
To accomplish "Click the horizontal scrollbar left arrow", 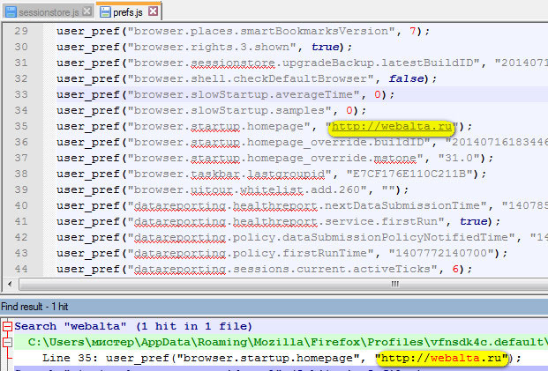I will coord(9,282).
